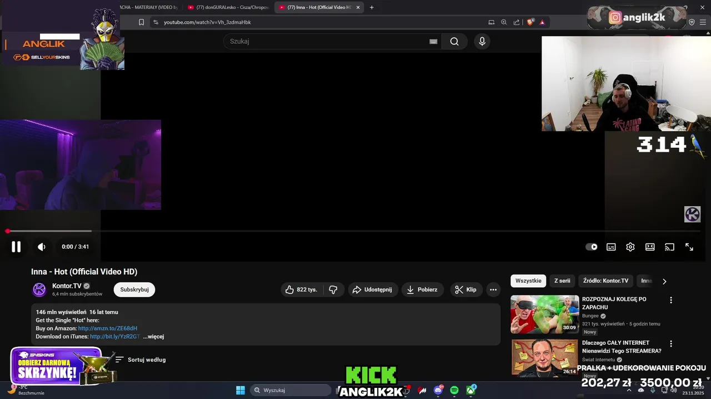Show more filter chips with right chevron
The image size is (711, 399).
[x=664, y=282]
